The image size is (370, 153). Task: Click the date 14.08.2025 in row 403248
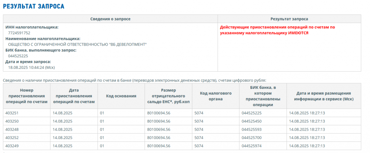[x=63, y=130]
